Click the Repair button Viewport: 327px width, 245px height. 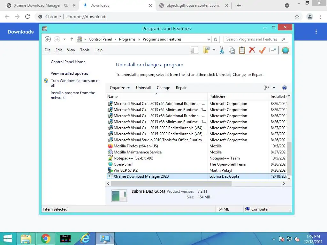tap(181, 88)
